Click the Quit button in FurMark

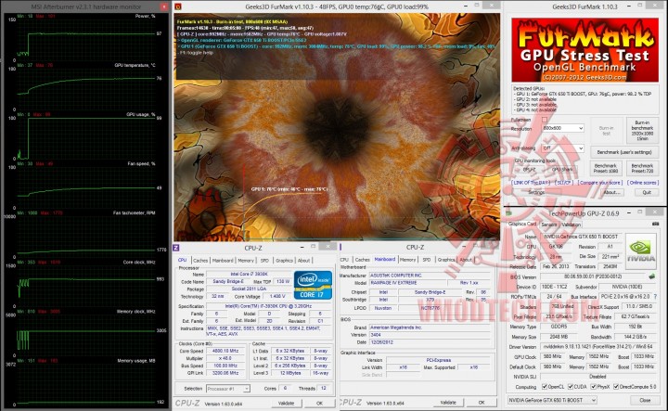(647, 192)
